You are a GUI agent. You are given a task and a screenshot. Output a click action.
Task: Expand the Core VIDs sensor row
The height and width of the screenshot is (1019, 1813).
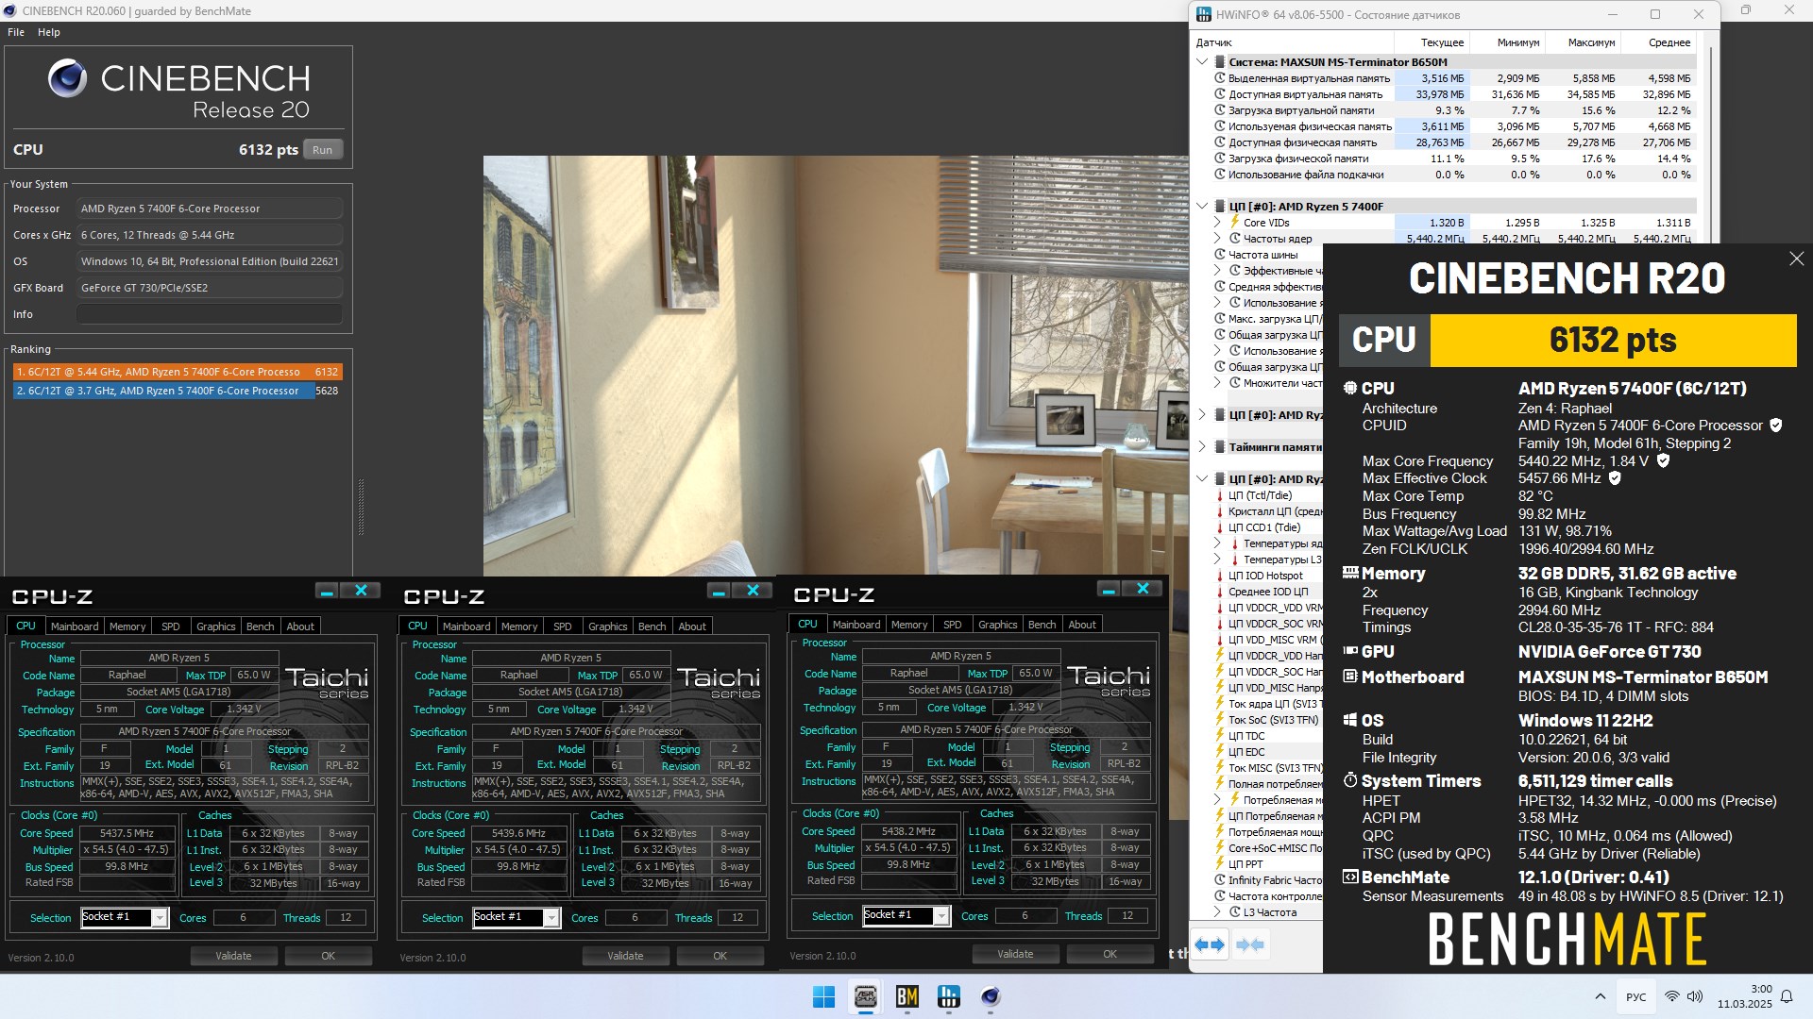(1217, 223)
